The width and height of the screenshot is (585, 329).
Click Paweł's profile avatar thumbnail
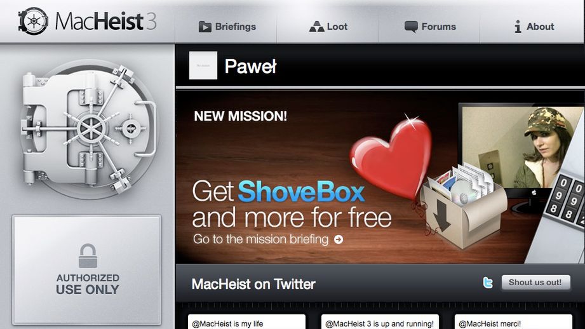pyautogui.click(x=203, y=65)
